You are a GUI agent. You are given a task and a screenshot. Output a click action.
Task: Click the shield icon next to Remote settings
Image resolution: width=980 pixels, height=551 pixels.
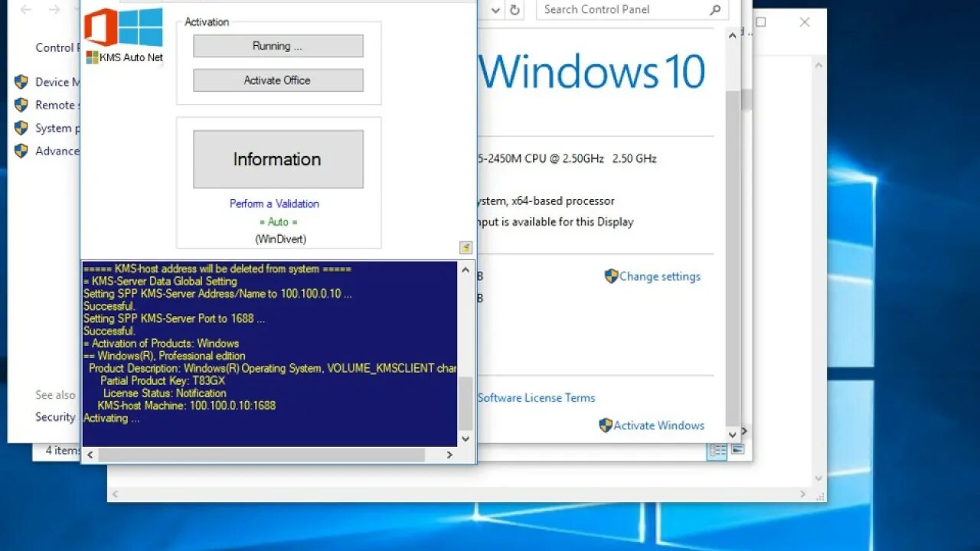coord(21,105)
